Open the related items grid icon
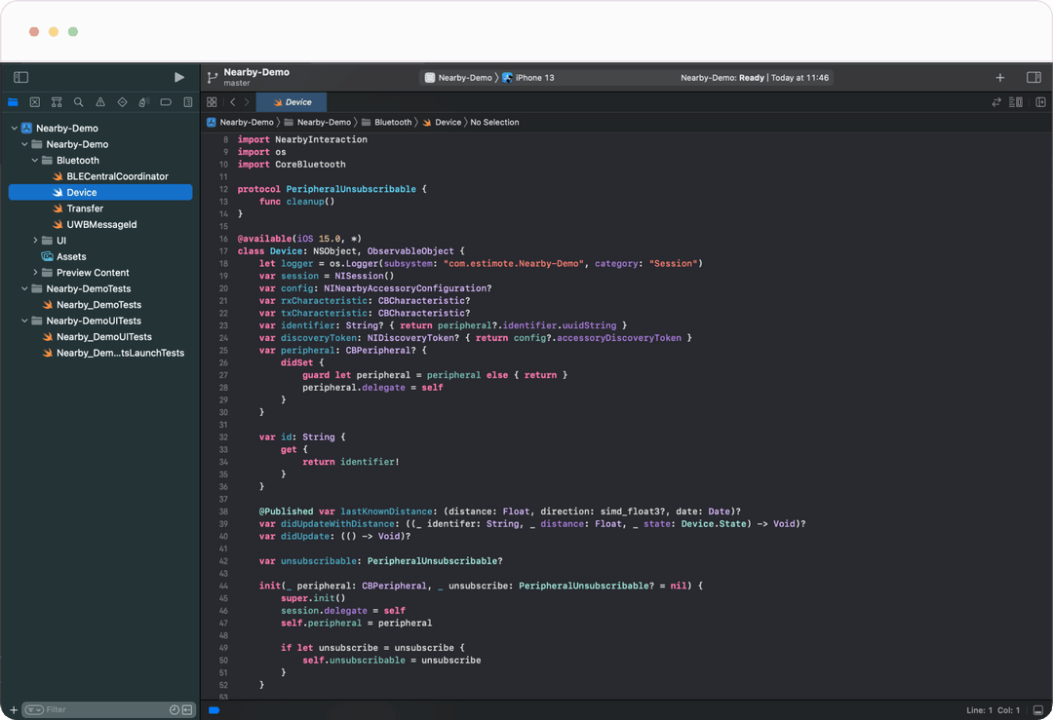 tap(212, 102)
